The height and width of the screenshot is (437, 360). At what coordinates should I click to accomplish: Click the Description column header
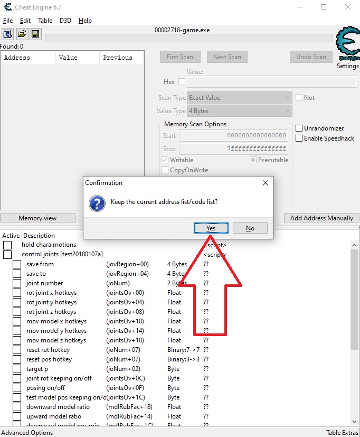(39, 236)
